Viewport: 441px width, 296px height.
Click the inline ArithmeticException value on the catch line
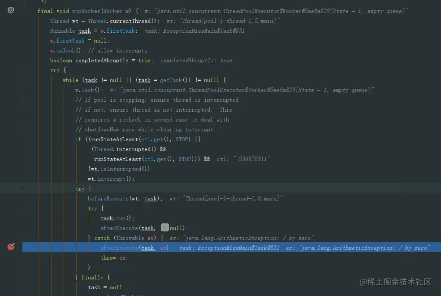click(242, 238)
